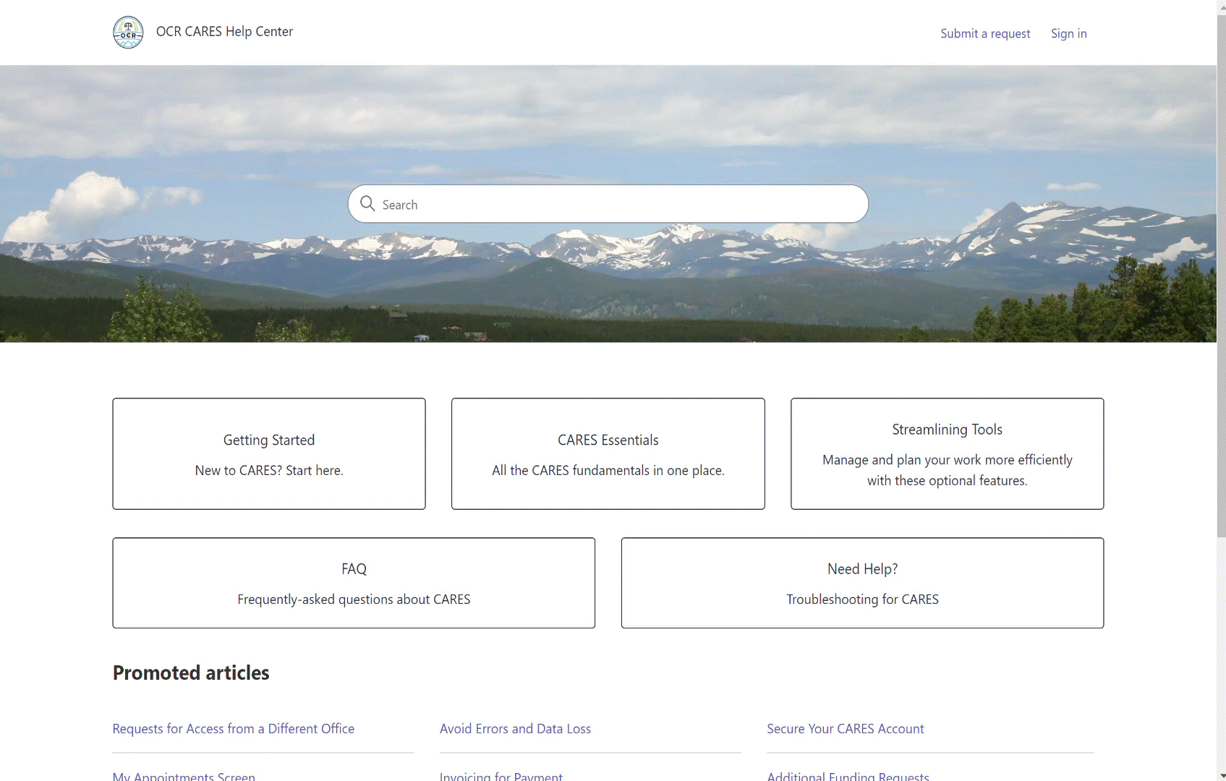This screenshot has width=1226, height=781.
Task: Open Additional Funding Requests article
Action: click(x=848, y=776)
